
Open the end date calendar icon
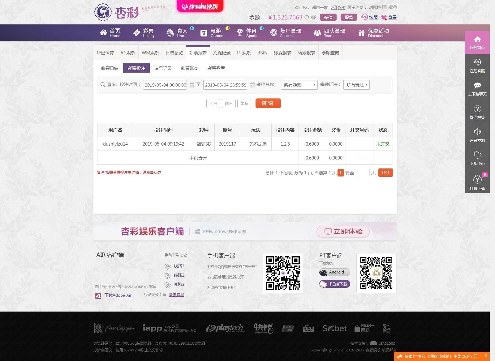[x=252, y=85]
